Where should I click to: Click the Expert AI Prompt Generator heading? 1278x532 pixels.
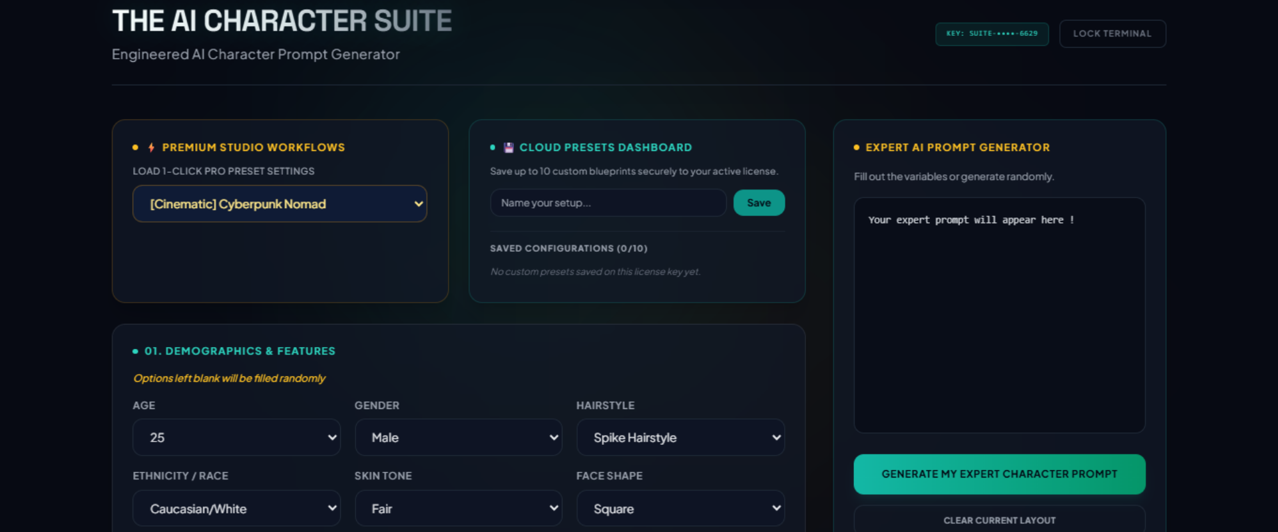tap(957, 148)
